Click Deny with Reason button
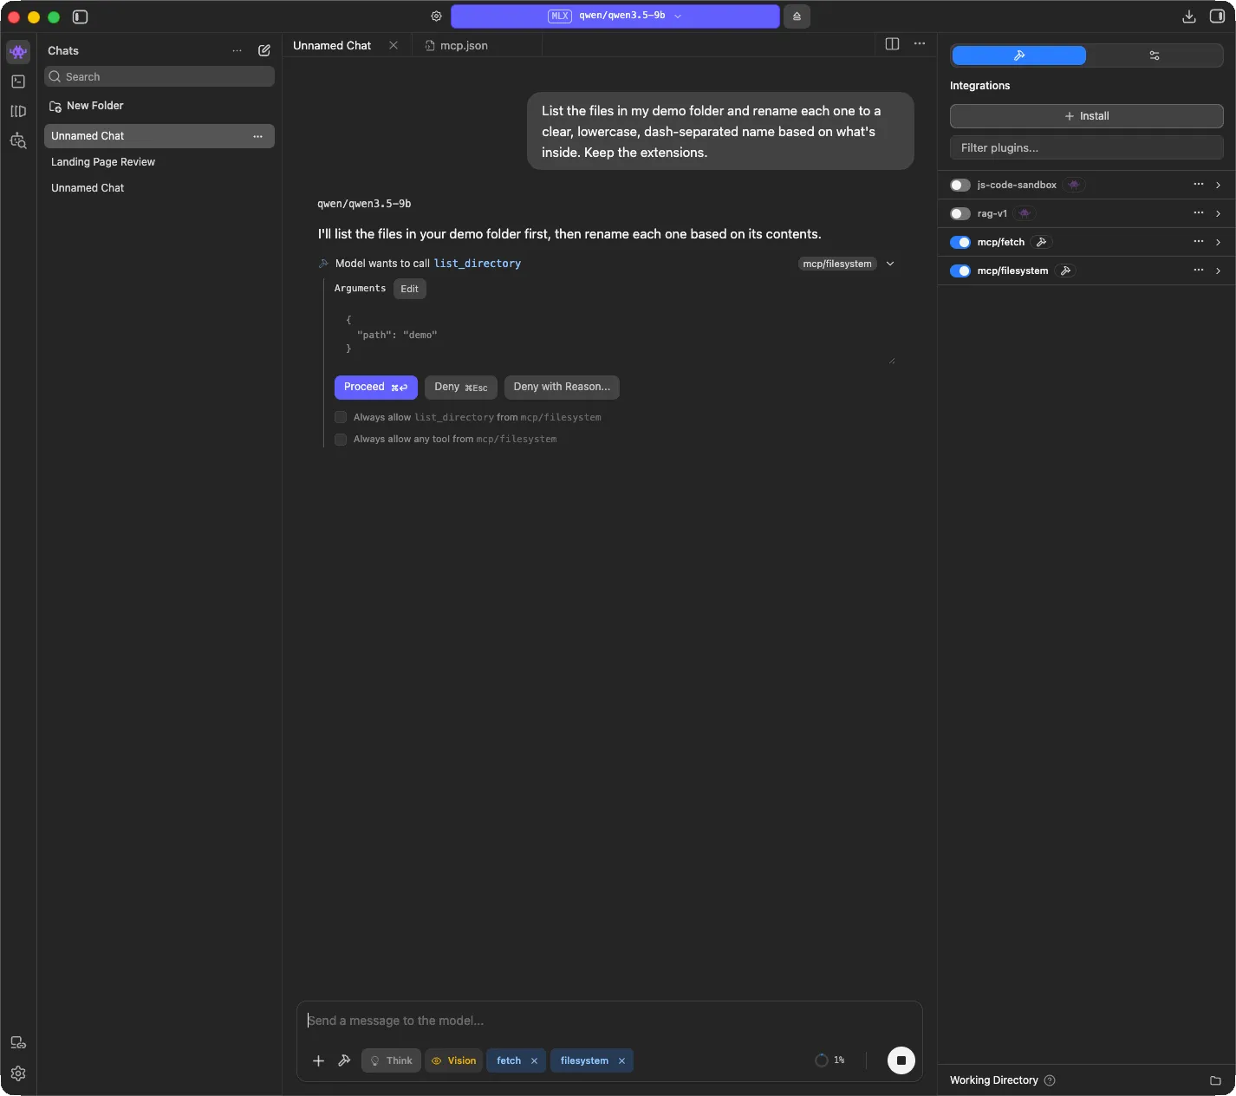The image size is (1236, 1096). pos(562,387)
